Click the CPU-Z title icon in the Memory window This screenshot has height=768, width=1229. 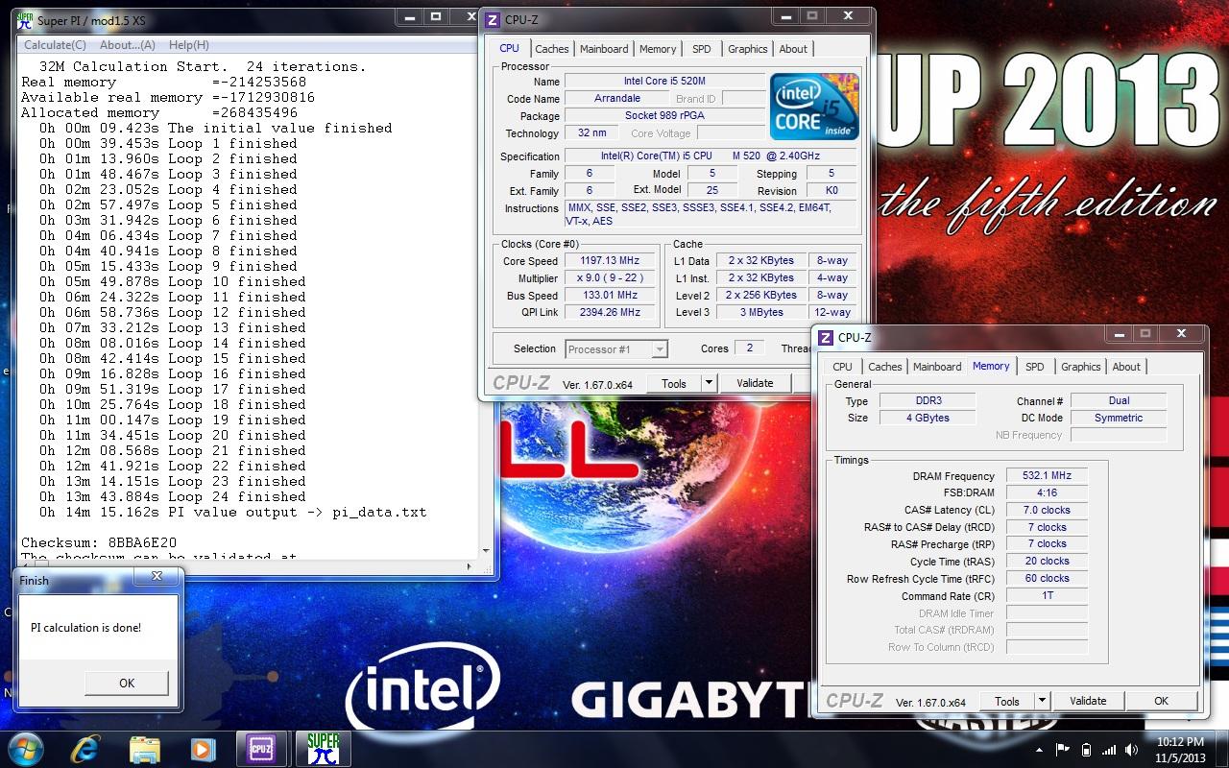coord(826,337)
